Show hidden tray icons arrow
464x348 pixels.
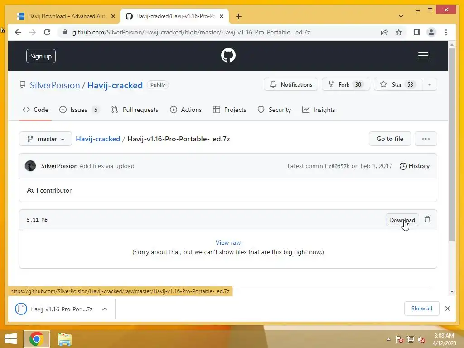[388, 339]
